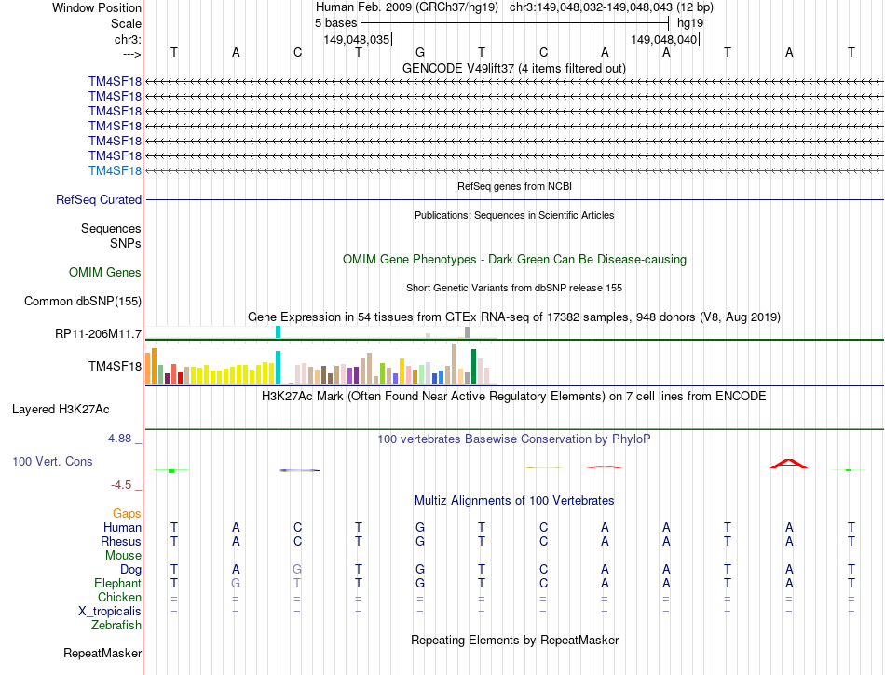
Task: Click the Human alignment row label
Action: click(x=122, y=527)
